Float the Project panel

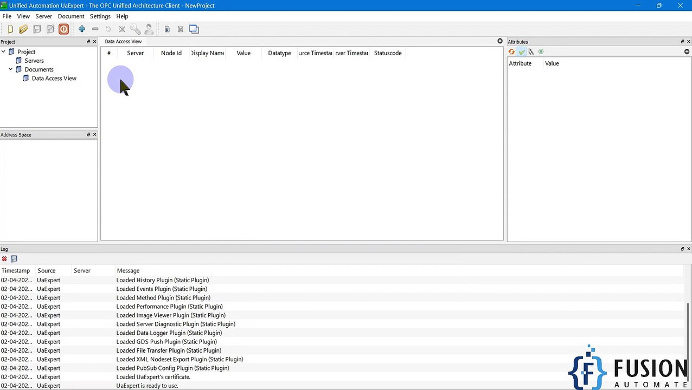click(88, 42)
